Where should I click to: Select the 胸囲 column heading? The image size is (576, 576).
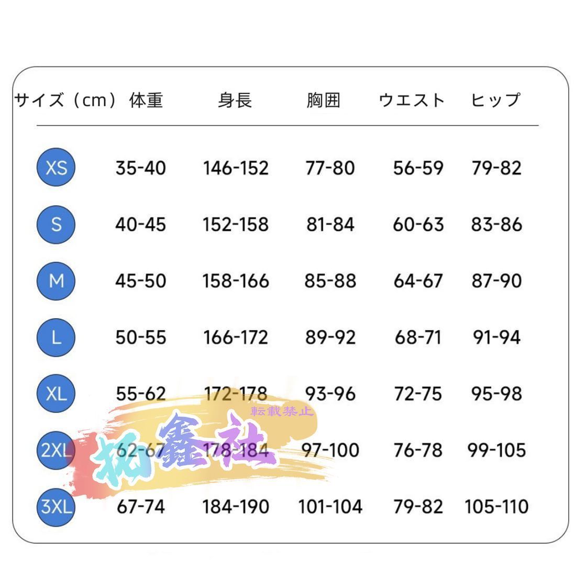click(x=324, y=99)
